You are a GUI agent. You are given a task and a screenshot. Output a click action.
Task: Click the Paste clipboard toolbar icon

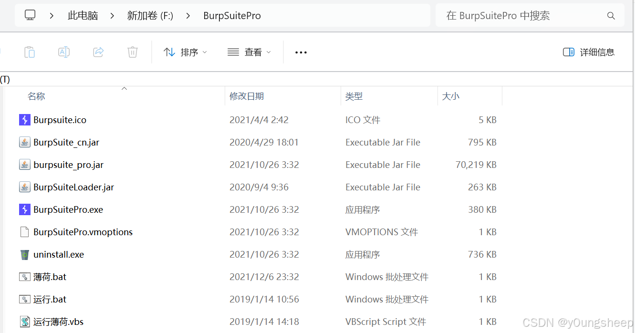pyautogui.click(x=30, y=52)
